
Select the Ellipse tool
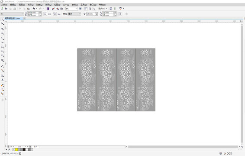[2, 51]
